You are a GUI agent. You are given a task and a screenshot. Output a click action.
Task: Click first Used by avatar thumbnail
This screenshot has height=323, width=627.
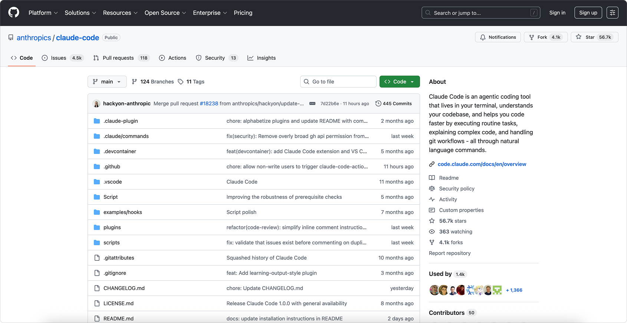coord(434,290)
